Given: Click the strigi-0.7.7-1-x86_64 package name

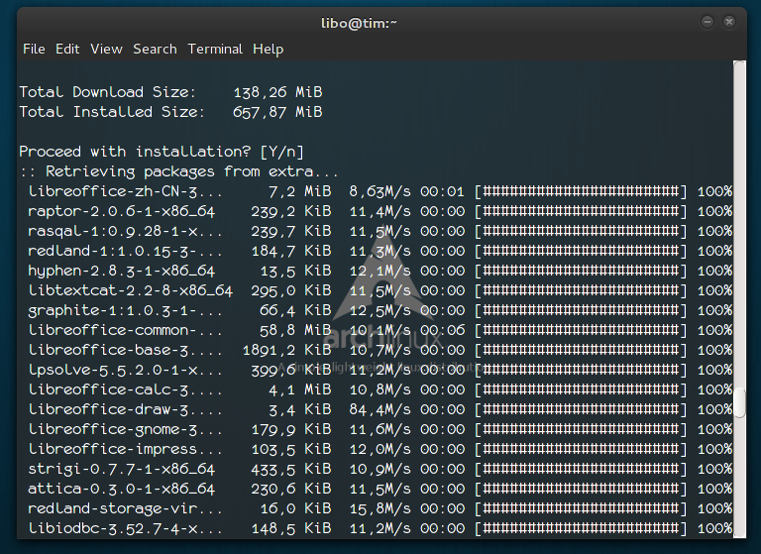Looking at the screenshot, I should (x=121, y=469).
